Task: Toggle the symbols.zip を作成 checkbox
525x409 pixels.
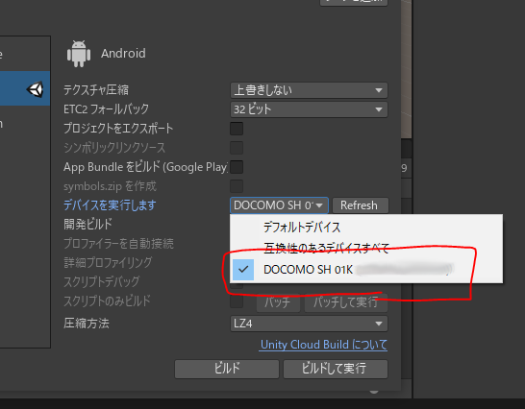Action: point(237,186)
